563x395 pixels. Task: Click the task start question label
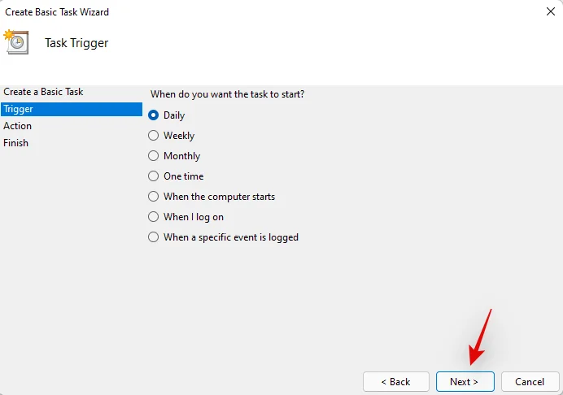point(227,94)
